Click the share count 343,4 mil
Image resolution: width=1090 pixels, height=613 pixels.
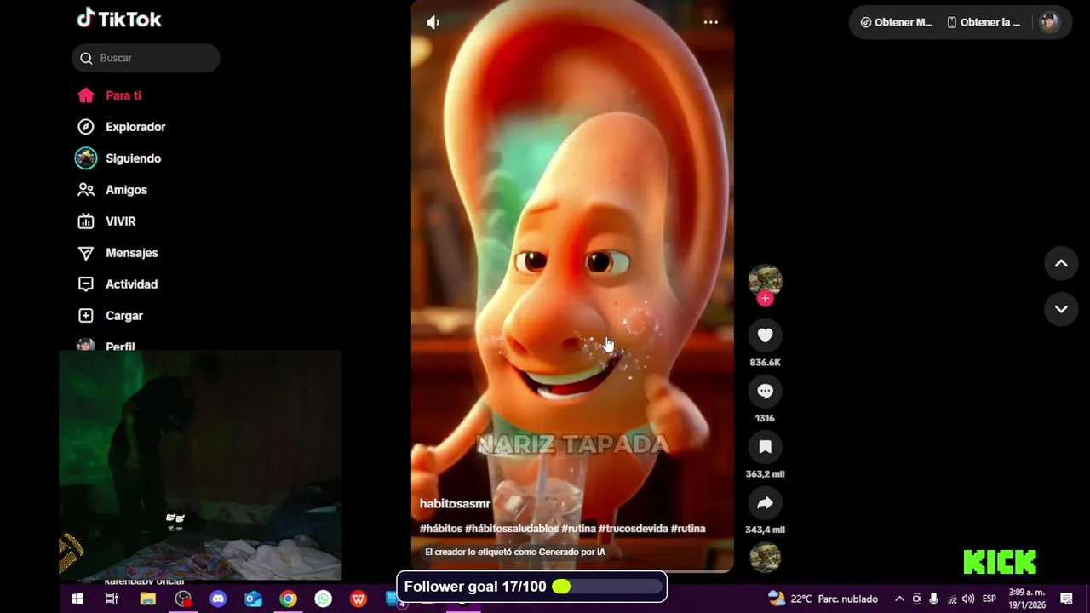[765, 530]
